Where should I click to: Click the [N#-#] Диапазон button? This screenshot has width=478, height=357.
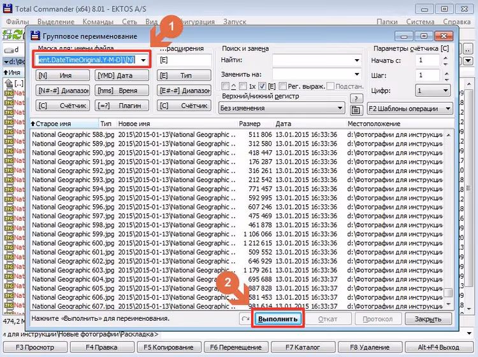coord(62,90)
